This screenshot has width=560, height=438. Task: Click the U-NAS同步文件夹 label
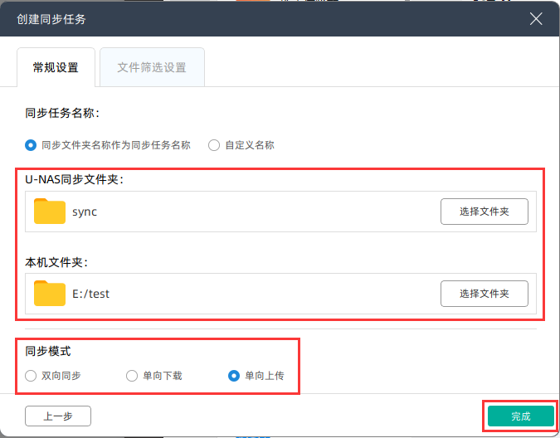[x=75, y=179]
